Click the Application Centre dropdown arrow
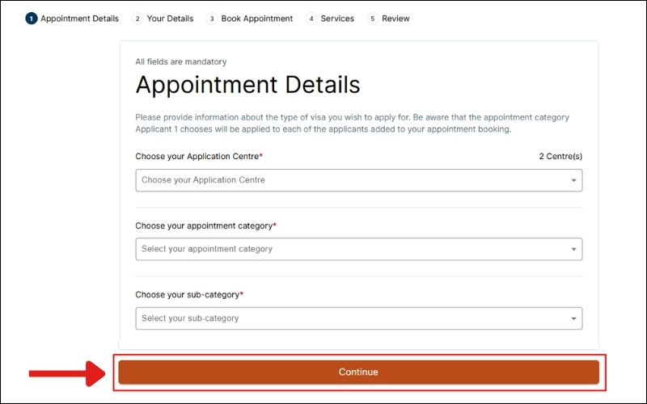 (x=573, y=180)
